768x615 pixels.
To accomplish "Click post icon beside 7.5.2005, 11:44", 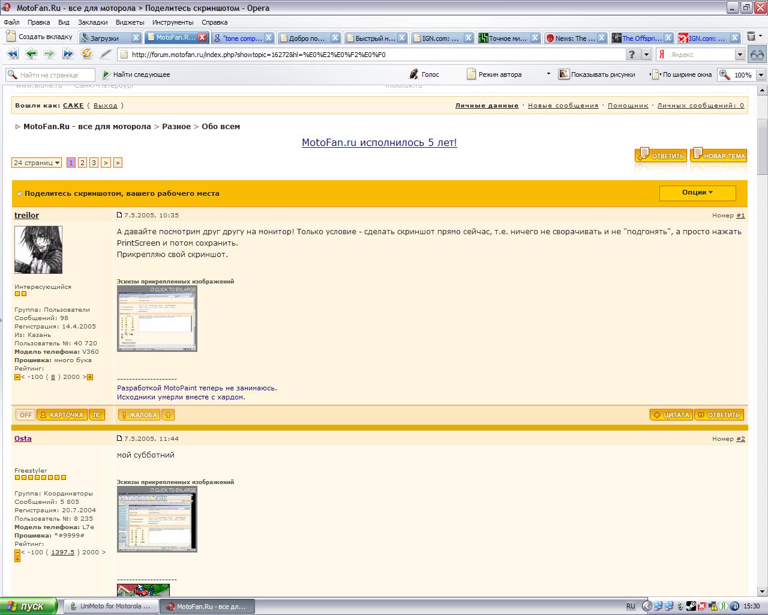I will click(x=119, y=438).
